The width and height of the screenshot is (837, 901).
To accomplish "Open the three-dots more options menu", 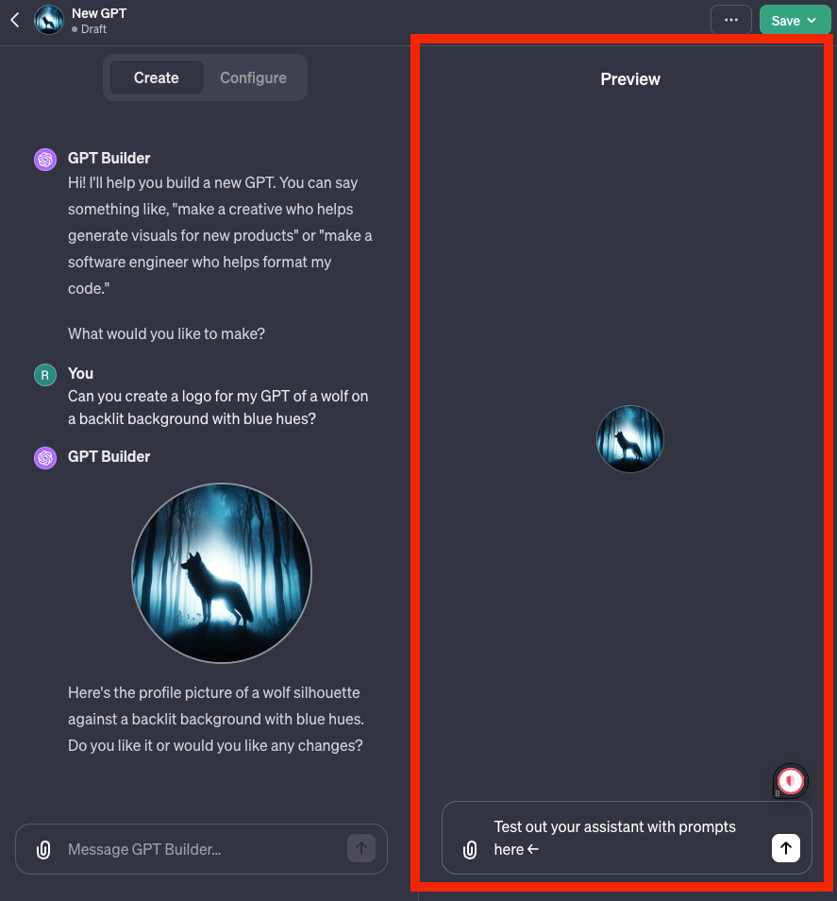I will pos(730,20).
